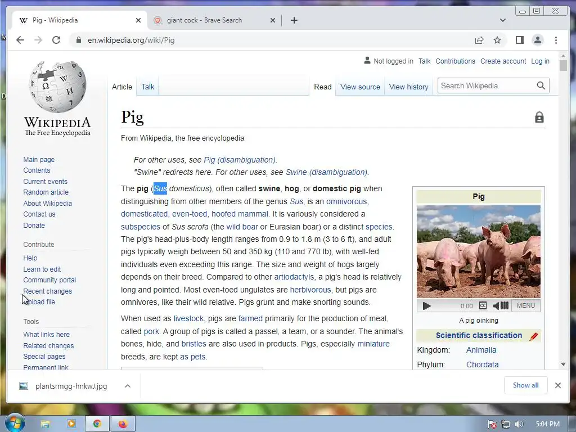576x432 pixels.
Task: Open the View source tab
Action: 360,87
